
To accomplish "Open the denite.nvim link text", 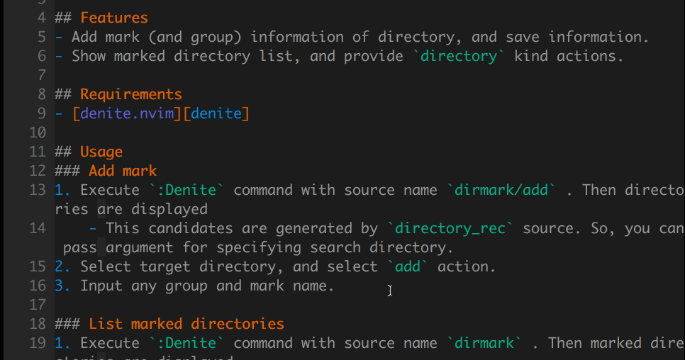I will (127, 113).
